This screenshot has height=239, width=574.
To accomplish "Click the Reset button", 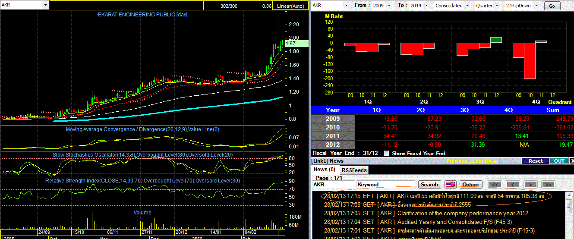I will pyautogui.click(x=535, y=161).
